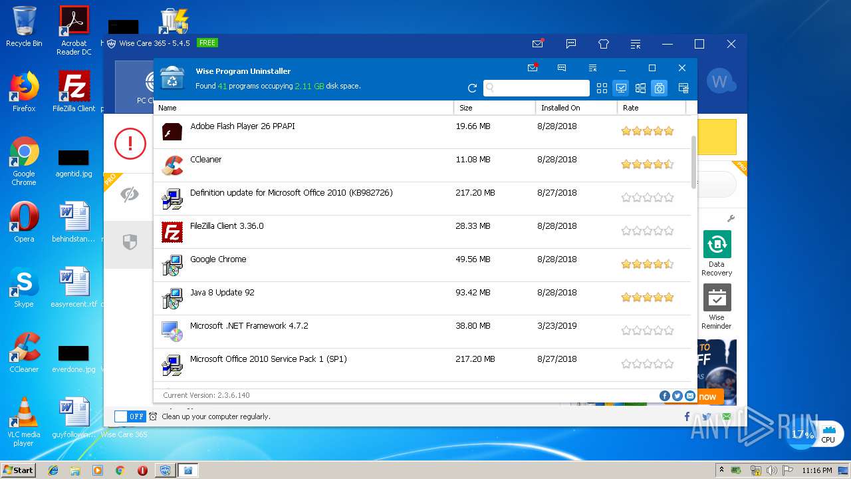
Task: Click the FREE badge in title bar
Action: [x=207, y=43]
